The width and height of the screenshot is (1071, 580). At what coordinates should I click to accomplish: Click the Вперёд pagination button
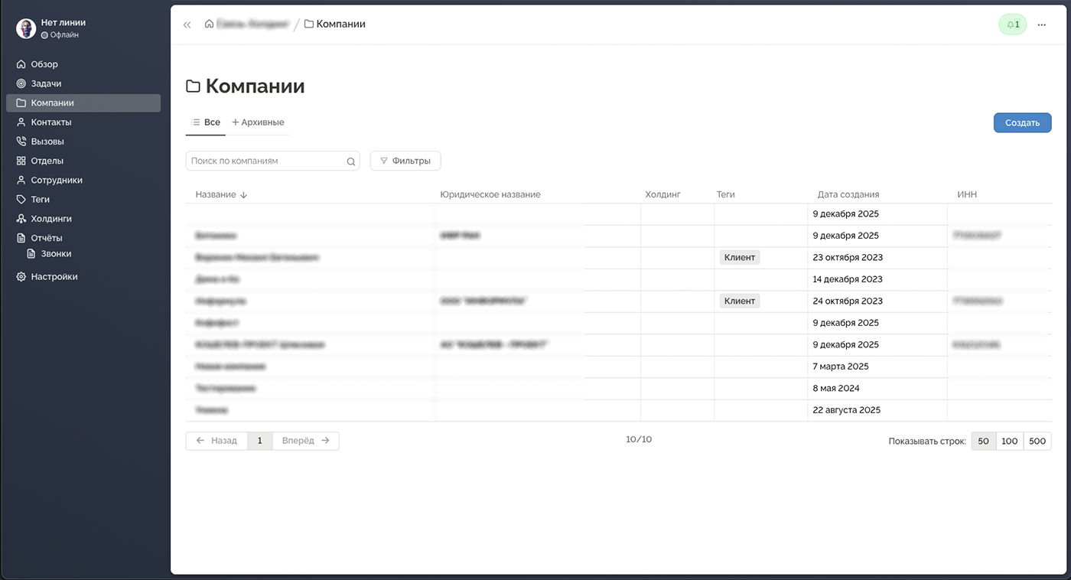pyautogui.click(x=305, y=441)
